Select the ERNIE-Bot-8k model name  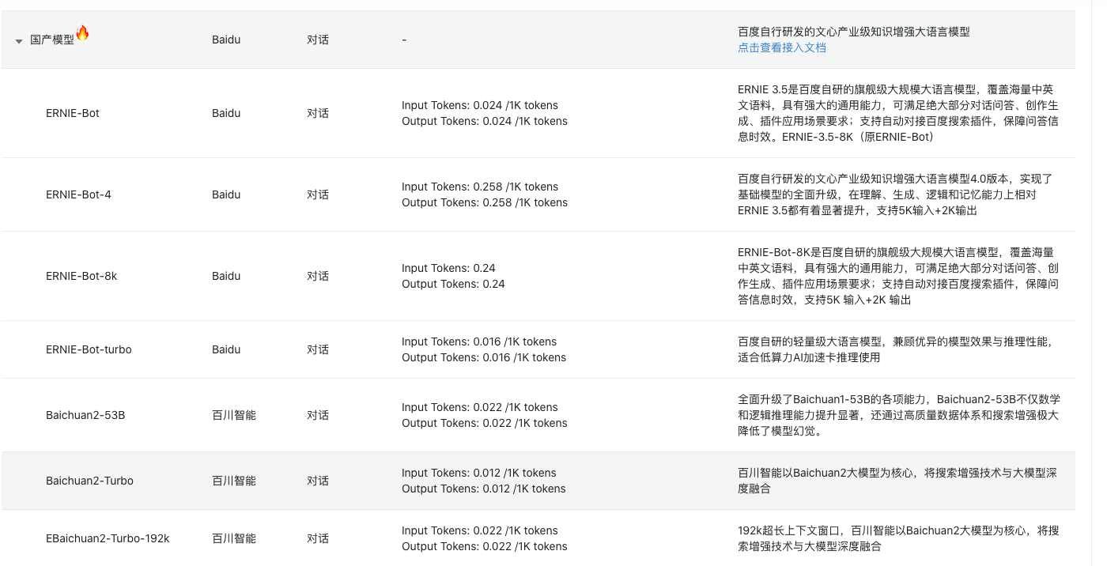pyautogui.click(x=81, y=276)
